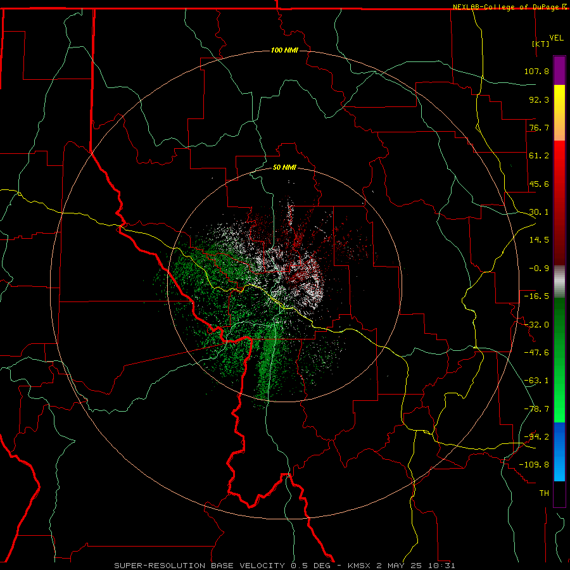Click the 14.5 velocity scale value
The image size is (570, 570).
pos(539,240)
